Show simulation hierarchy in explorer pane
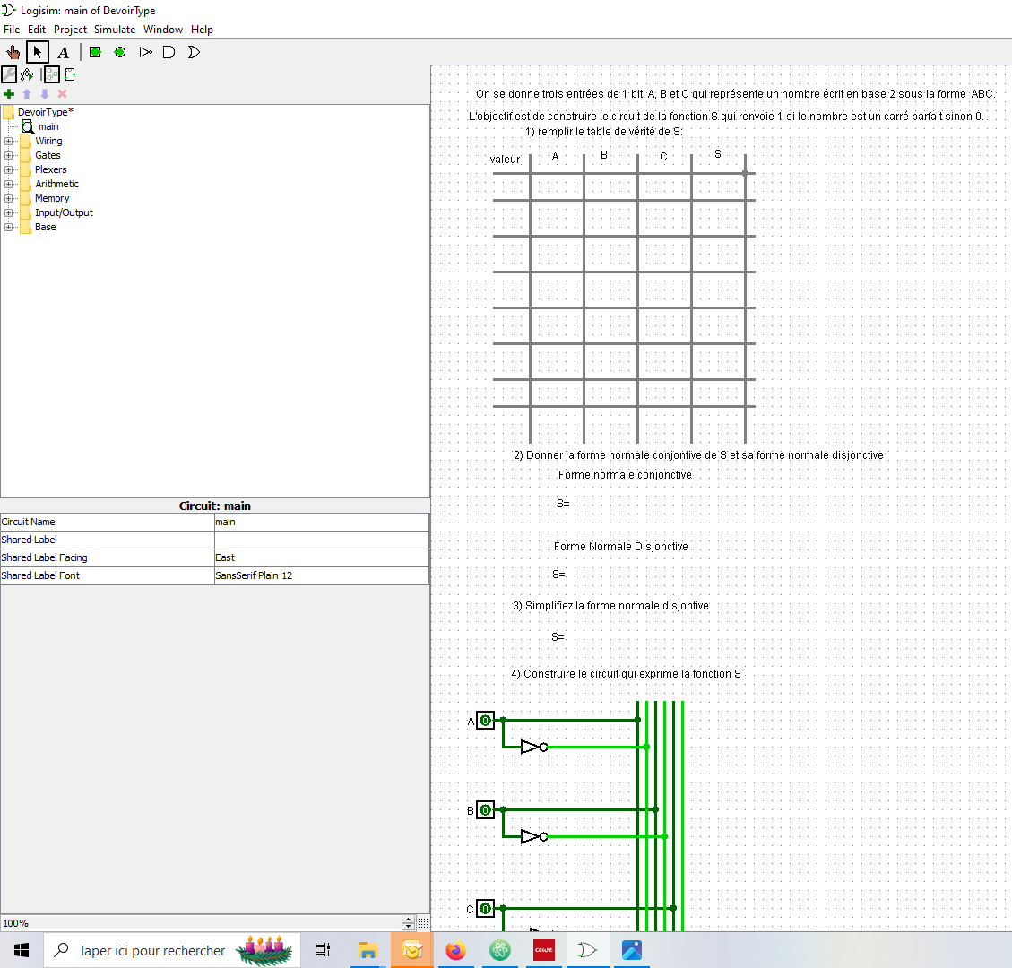Image resolution: width=1012 pixels, height=968 pixels. 27,75
